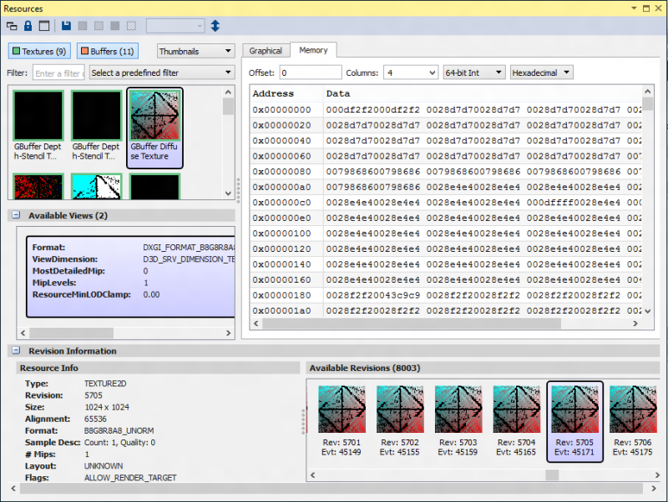Click the checkerboard icon in toolbar
The image size is (668, 502).
click(131, 27)
